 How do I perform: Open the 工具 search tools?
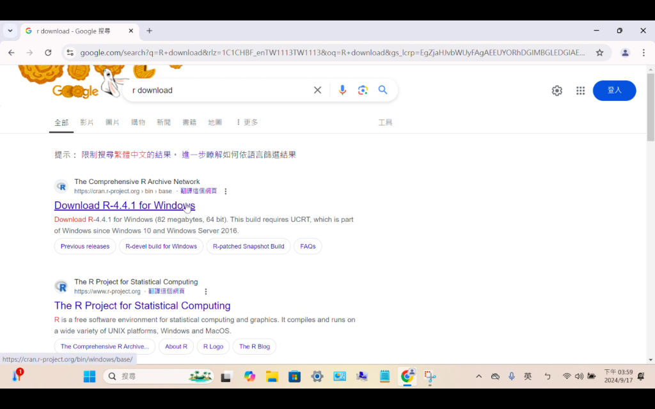[x=385, y=122]
